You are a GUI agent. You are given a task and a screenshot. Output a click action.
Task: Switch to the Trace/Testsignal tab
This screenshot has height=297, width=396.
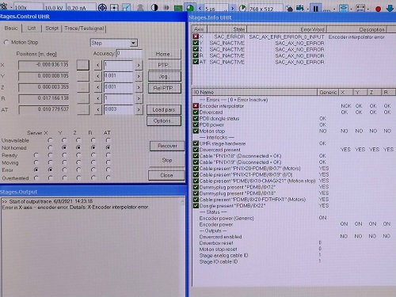click(84, 29)
